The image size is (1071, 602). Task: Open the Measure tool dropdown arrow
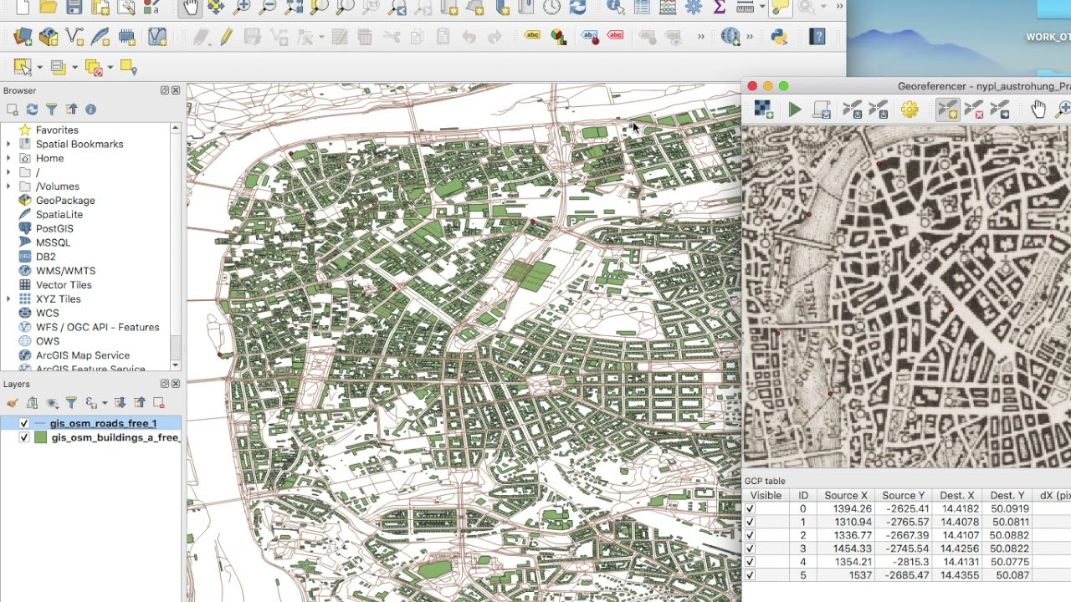pyautogui.click(x=764, y=8)
